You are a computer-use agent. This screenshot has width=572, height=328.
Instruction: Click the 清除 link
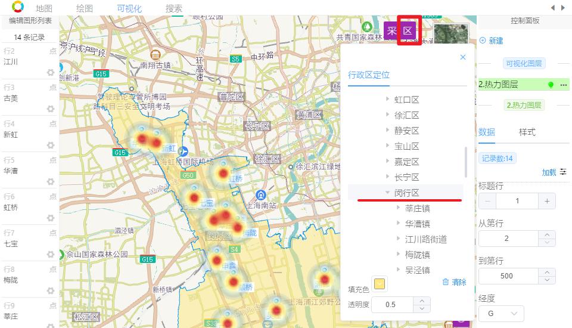(459, 282)
